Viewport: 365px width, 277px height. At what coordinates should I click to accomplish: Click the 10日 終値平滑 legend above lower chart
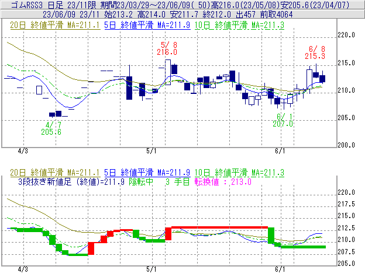click(239, 173)
